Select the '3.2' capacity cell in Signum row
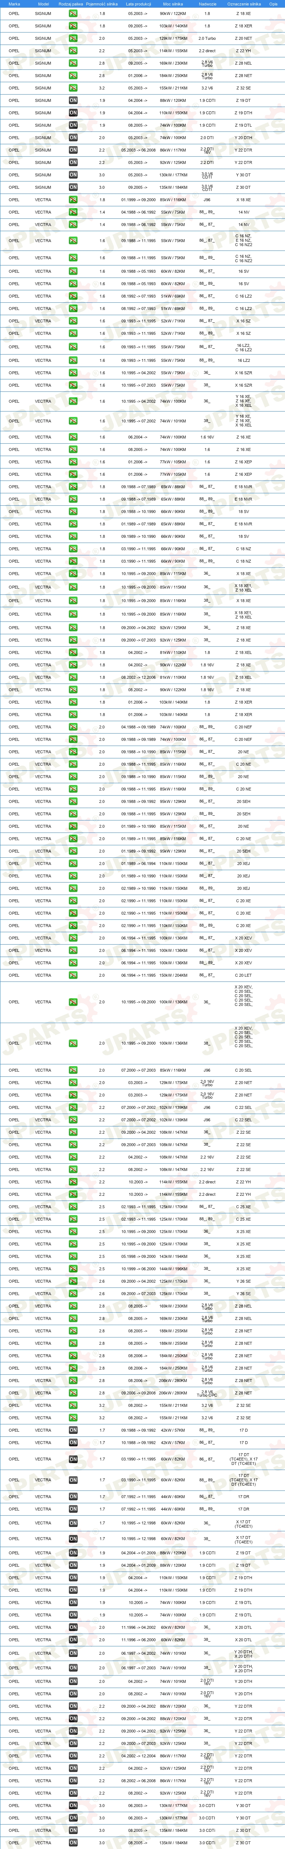Image resolution: width=285 pixels, height=1849 pixels. (x=102, y=88)
